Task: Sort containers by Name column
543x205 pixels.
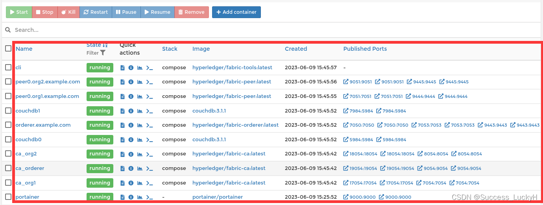Action: (24, 49)
